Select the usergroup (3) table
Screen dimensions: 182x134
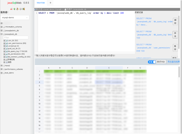click(x=13, y=46)
